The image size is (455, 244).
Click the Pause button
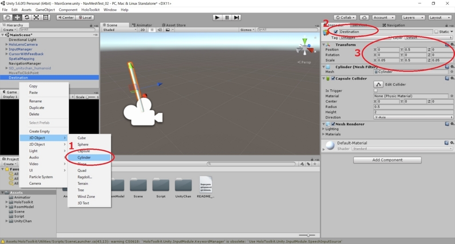coord(227,17)
